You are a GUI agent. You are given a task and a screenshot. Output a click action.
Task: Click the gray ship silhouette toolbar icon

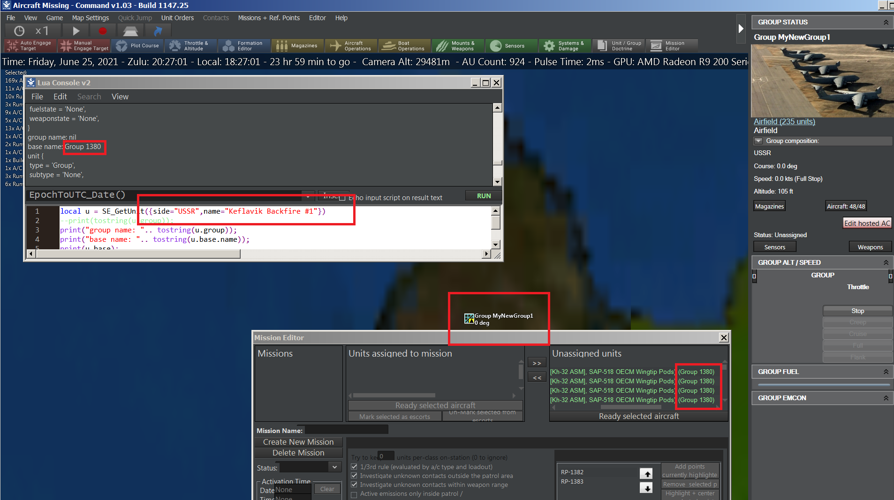point(130,31)
